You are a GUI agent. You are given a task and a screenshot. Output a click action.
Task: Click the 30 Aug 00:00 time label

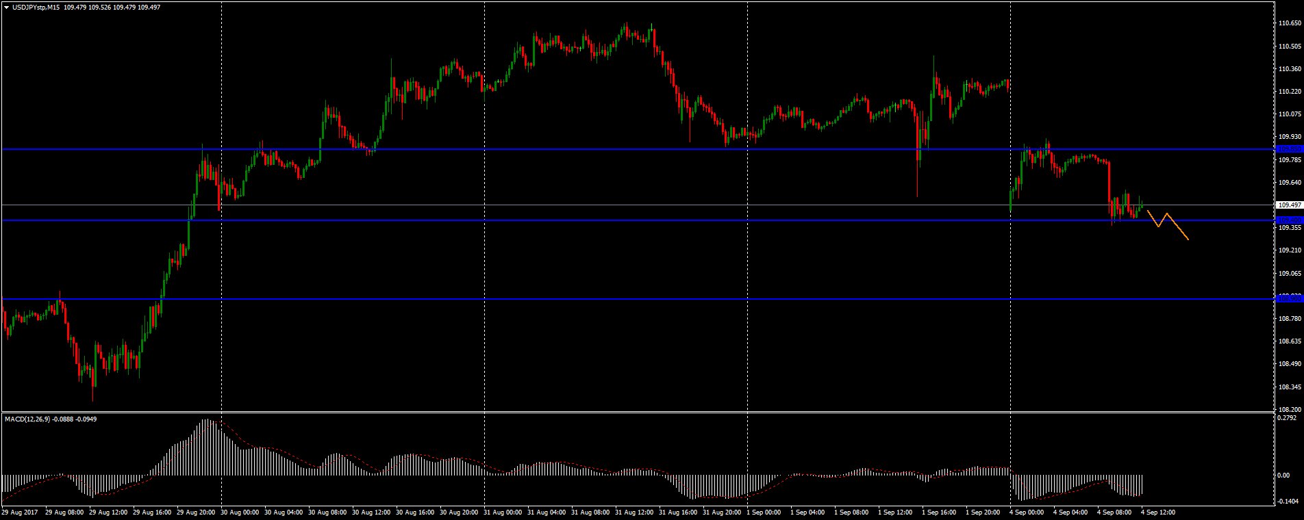[x=241, y=512]
